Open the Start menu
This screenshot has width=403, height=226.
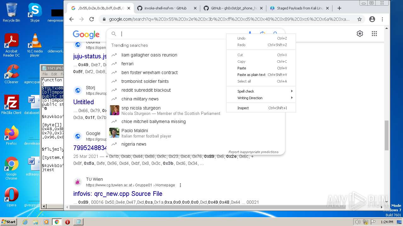[x=9, y=222]
